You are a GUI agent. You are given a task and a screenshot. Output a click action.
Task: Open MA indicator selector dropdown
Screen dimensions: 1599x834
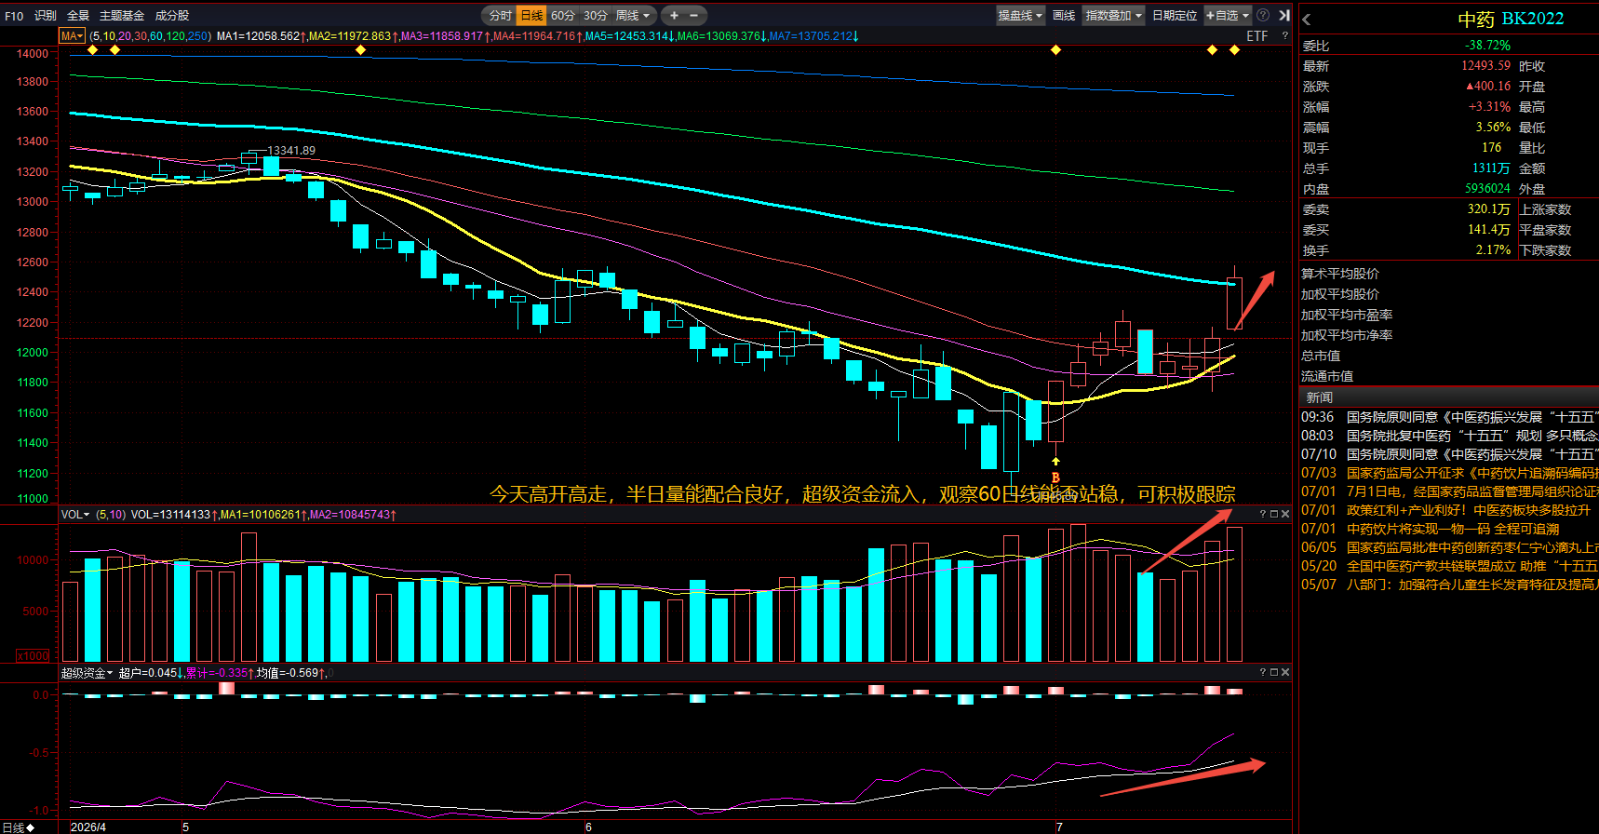(72, 35)
